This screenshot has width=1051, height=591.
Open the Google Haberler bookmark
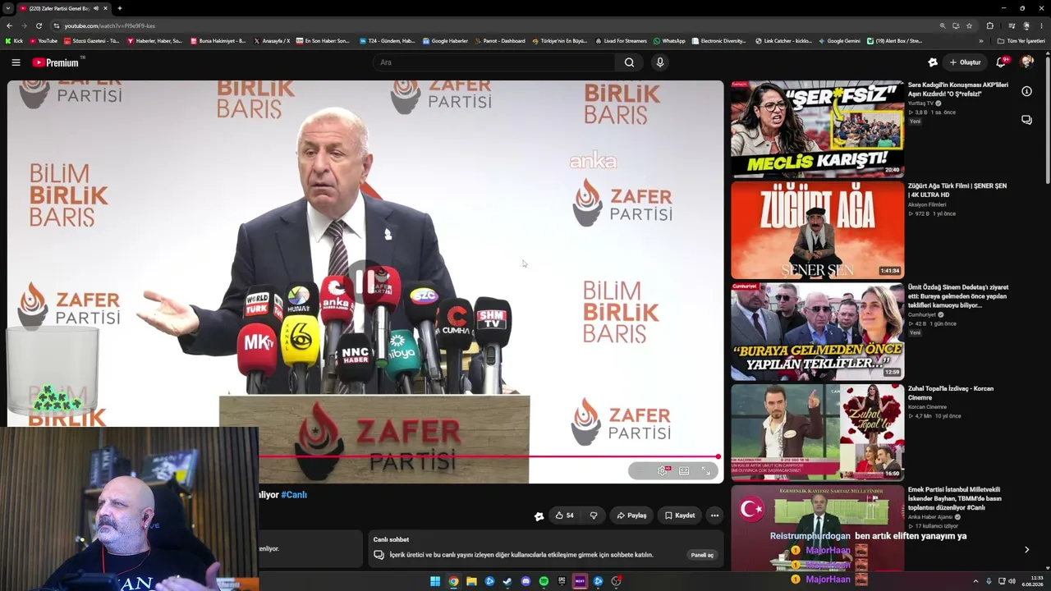(x=445, y=41)
